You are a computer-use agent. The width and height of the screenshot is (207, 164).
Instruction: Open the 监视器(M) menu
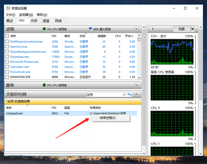[26, 15]
